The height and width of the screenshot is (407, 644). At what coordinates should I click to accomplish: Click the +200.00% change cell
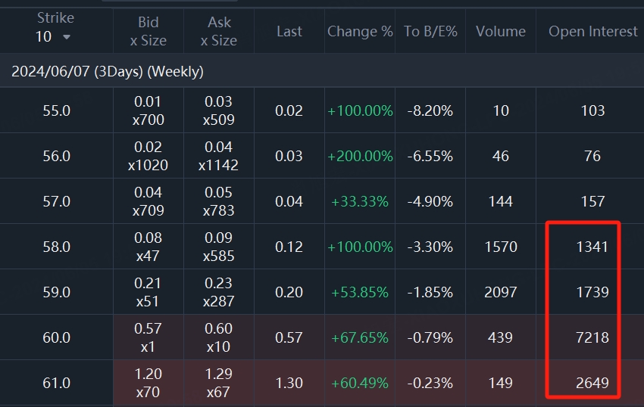(x=360, y=156)
